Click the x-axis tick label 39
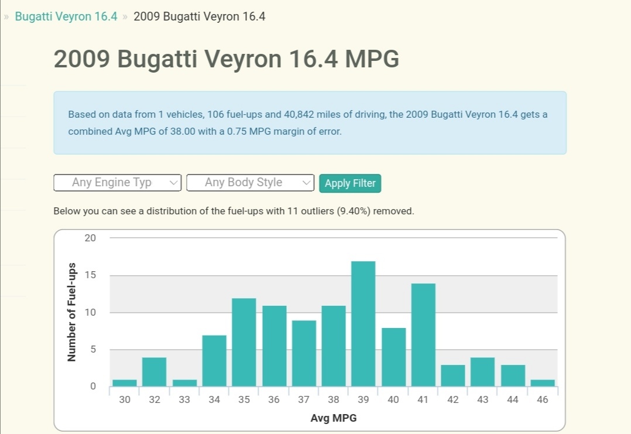The width and height of the screenshot is (631, 434). [x=363, y=399]
